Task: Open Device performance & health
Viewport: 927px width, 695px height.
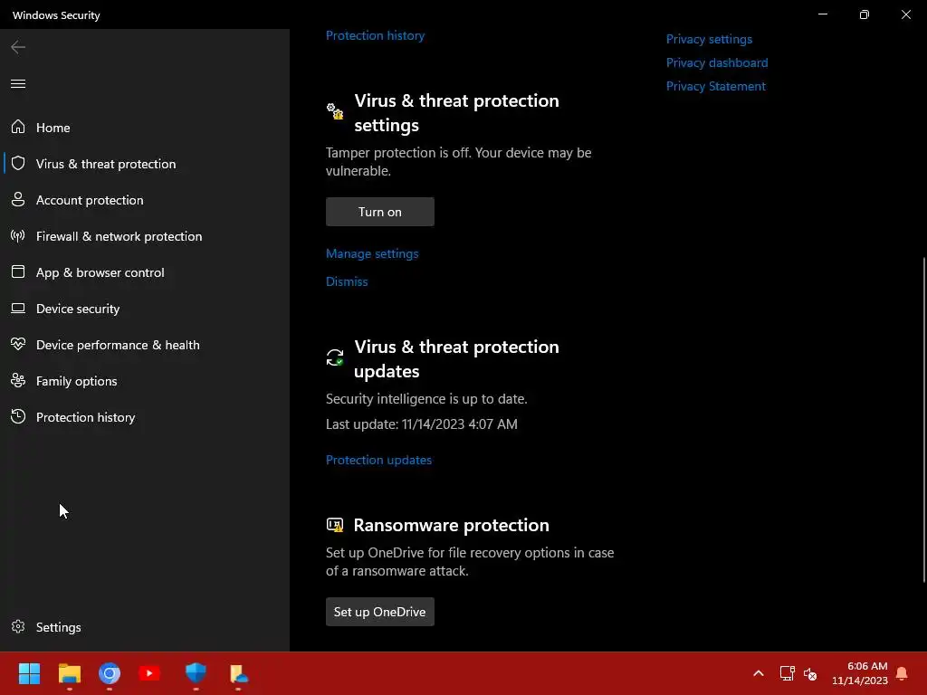Action: [x=145, y=345]
